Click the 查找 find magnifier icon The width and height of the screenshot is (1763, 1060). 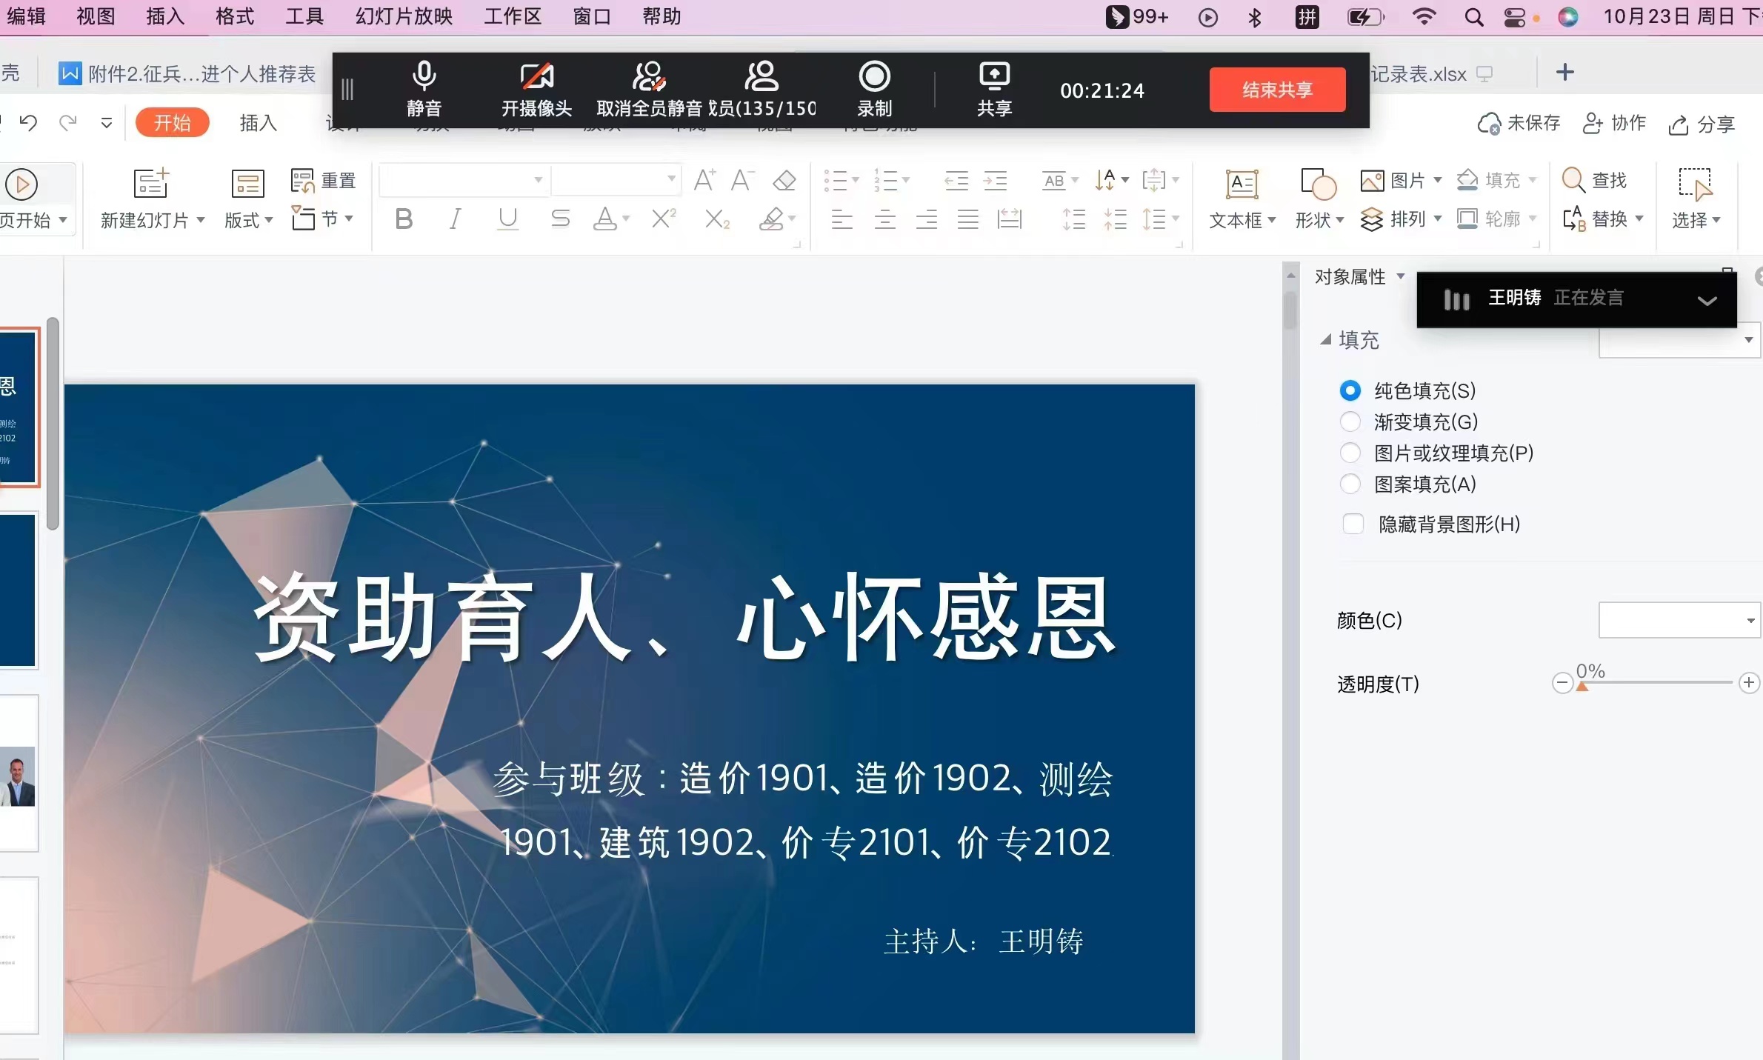click(x=1573, y=180)
